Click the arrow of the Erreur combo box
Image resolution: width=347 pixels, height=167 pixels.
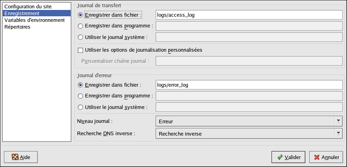[338, 121]
